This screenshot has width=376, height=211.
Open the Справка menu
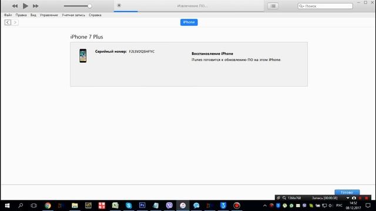coord(95,15)
